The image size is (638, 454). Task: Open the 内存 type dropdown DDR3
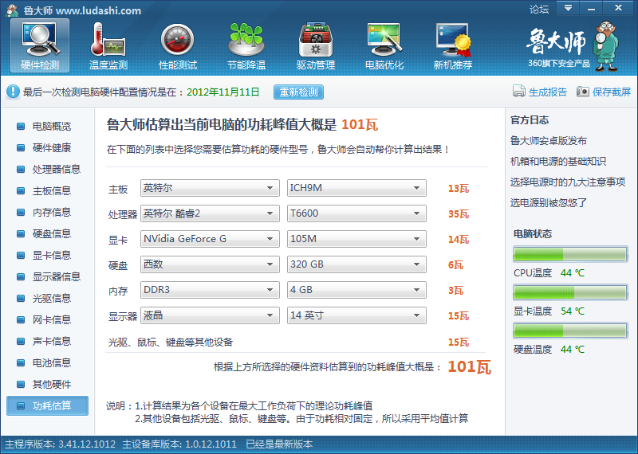pos(210,290)
